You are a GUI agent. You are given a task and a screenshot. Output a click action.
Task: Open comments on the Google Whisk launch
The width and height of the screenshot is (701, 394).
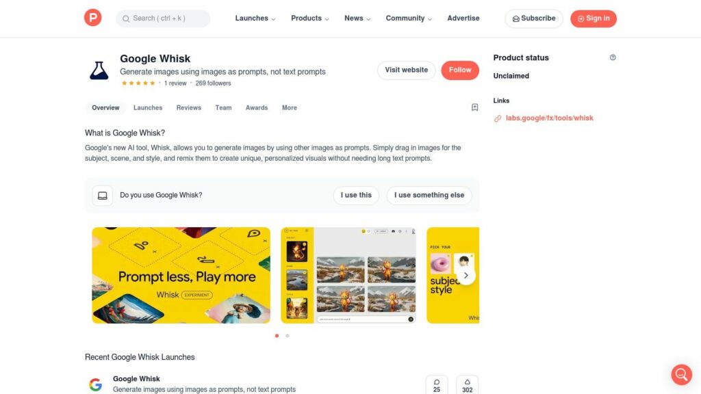(x=437, y=385)
